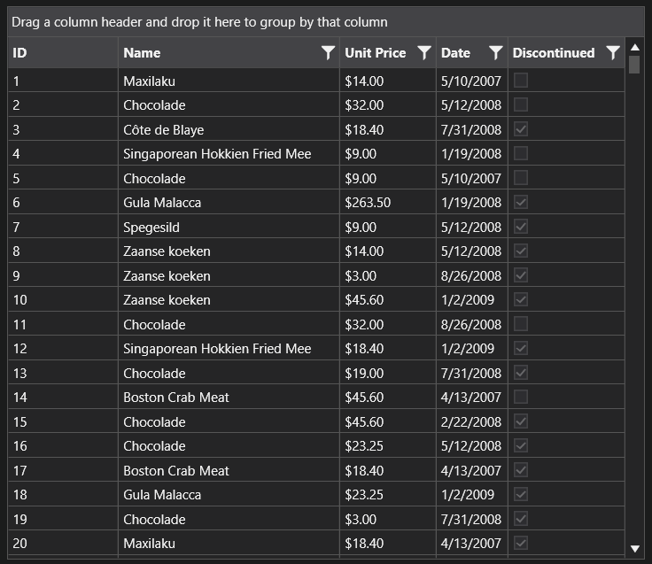Sort by the Name column header
The width and height of the screenshot is (652, 564).
pos(229,53)
